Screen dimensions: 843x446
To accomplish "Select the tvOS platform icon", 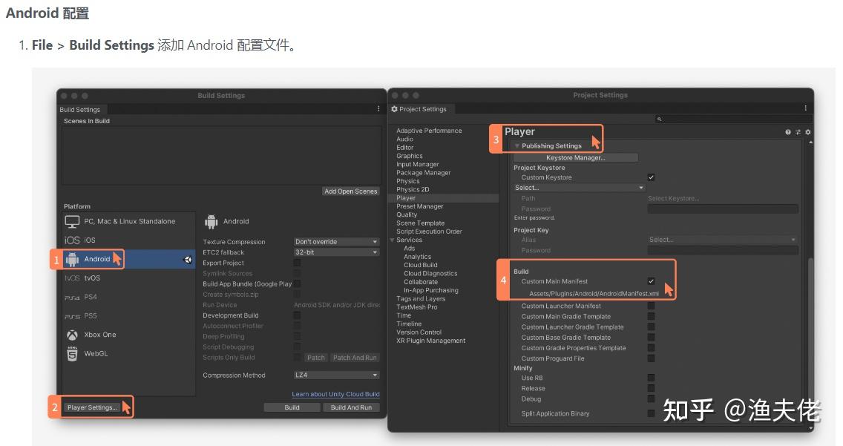I will coord(72,278).
